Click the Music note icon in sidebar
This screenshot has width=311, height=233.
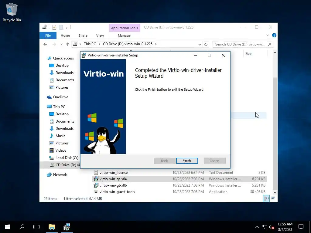(52, 136)
